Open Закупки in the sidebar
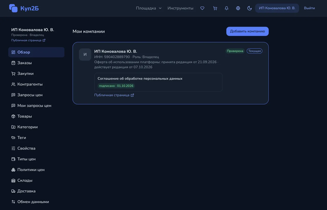This screenshot has width=327, height=210. pos(36,74)
